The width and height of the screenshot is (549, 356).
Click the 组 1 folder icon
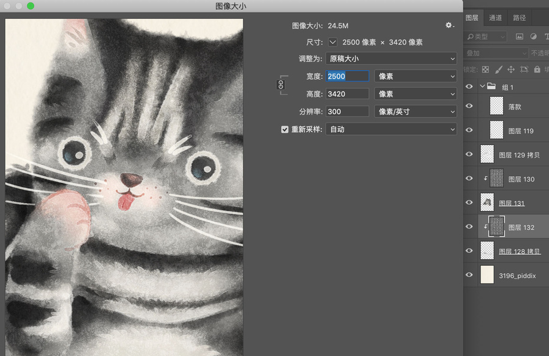[x=491, y=86]
